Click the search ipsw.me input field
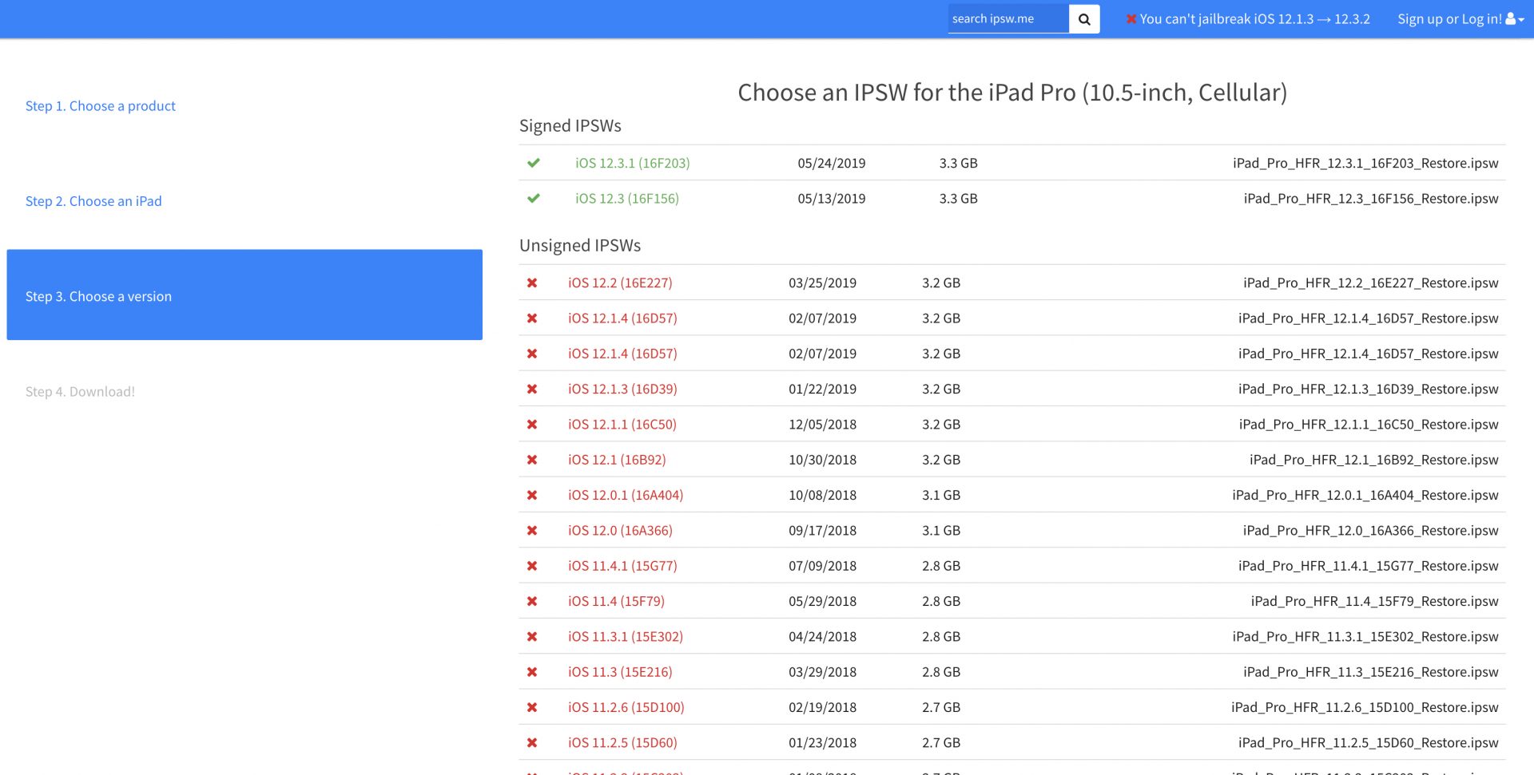This screenshot has width=1534, height=775. (1008, 19)
